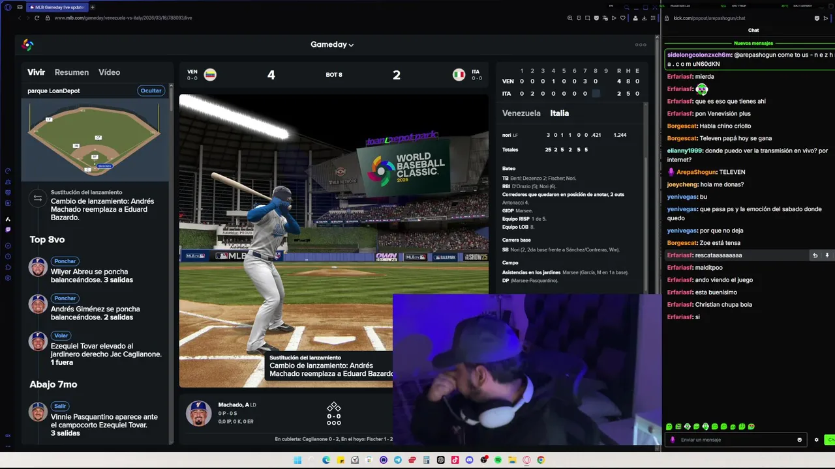Viewport: 835px width, 469px height.
Task: Click the bases and count diamond indicator
Action: (333, 414)
